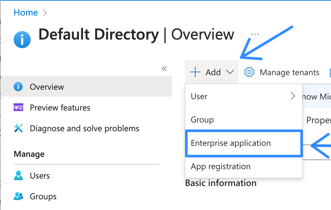Screen dimensions: 331x210
Task: Select Overview in the sidebar
Action: coord(47,87)
